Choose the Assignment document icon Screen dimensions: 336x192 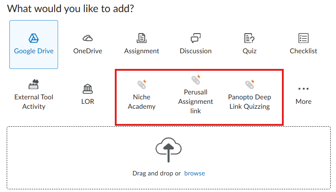(142, 38)
